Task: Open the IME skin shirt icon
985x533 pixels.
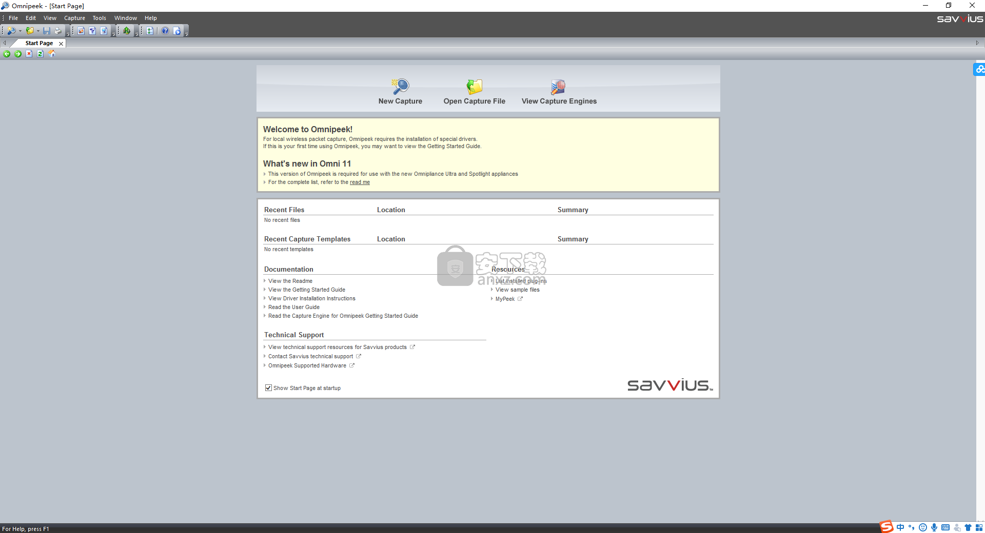Action: click(968, 527)
